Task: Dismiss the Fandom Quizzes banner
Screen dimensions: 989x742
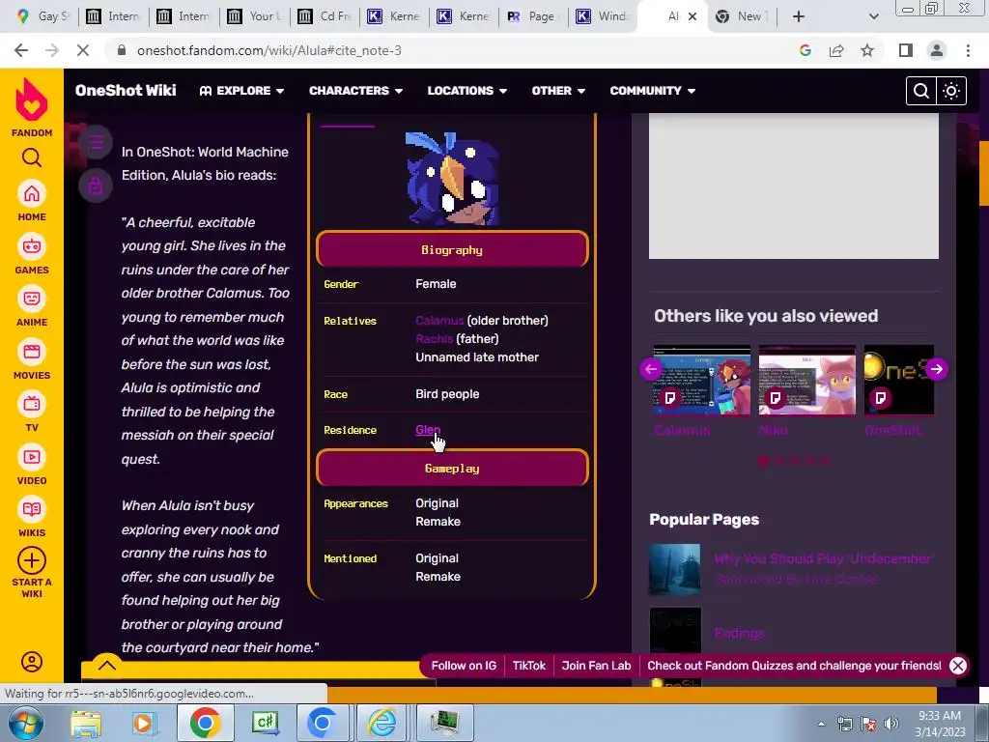Action: 958,666
